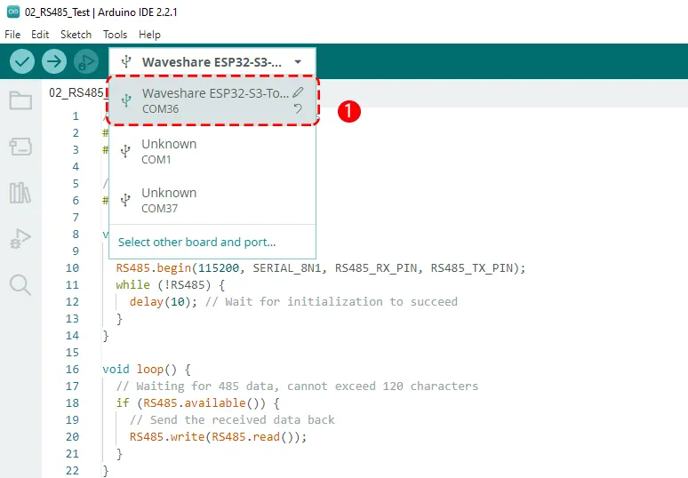Open the Sketchbook folder sidebar icon
This screenshot has height=478, width=688.
(20, 100)
